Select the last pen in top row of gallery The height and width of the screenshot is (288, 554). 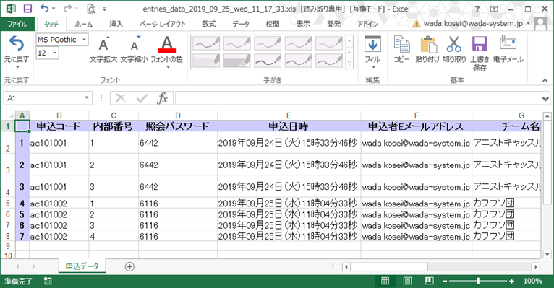[329, 44]
